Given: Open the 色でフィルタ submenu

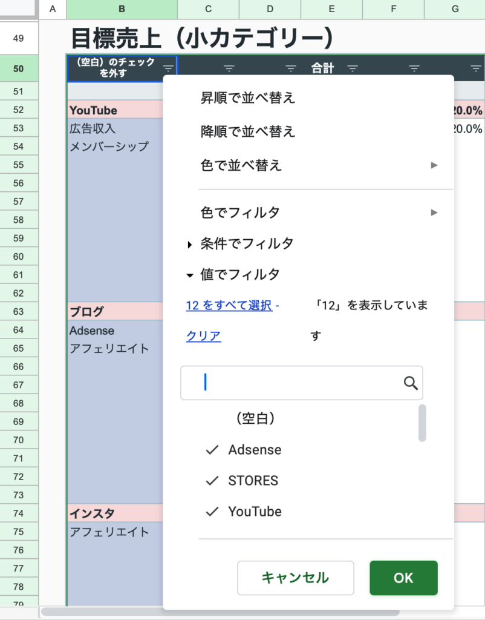Looking at the screenshot, I should click(319, 213).
